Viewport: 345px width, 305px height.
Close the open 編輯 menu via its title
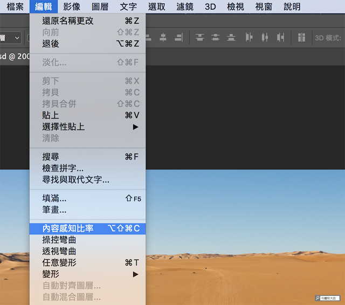tap(44, 6)
